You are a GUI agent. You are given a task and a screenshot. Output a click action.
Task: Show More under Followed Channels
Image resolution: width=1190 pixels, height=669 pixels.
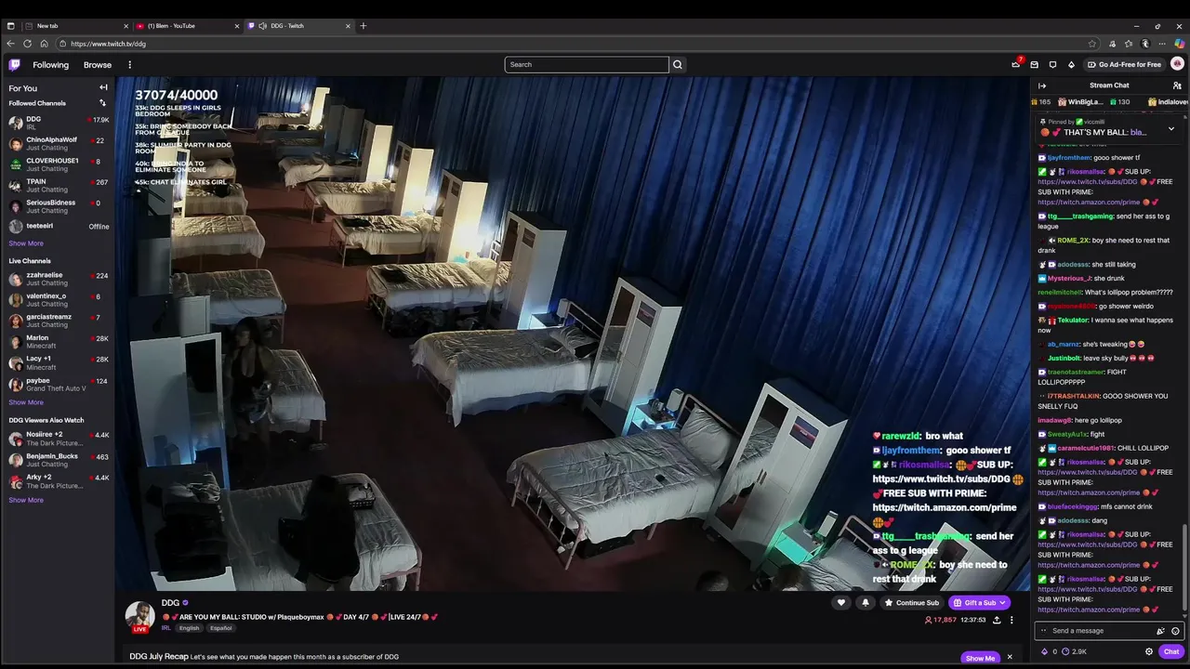point(26,243)
